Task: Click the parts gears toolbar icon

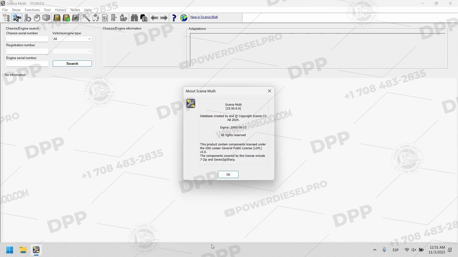Action: point(28,17)
